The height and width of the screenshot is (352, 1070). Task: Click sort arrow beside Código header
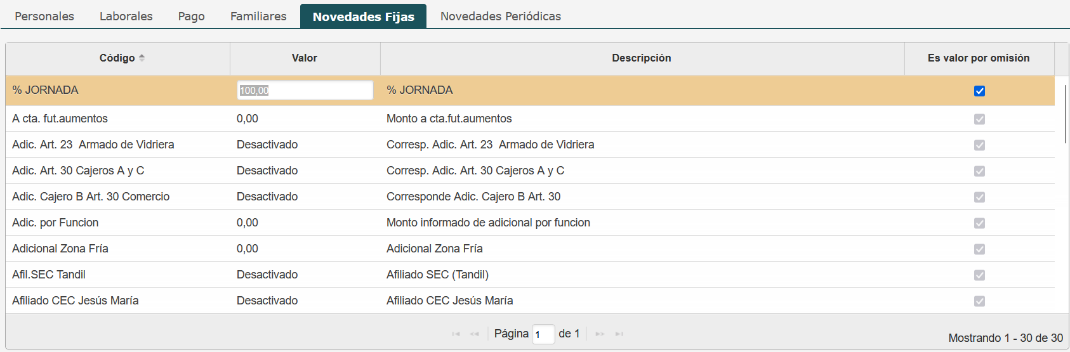click(x=142, y=58)
